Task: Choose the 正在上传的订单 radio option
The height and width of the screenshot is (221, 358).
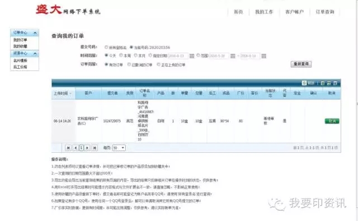Action: click(x=158, y=64)
